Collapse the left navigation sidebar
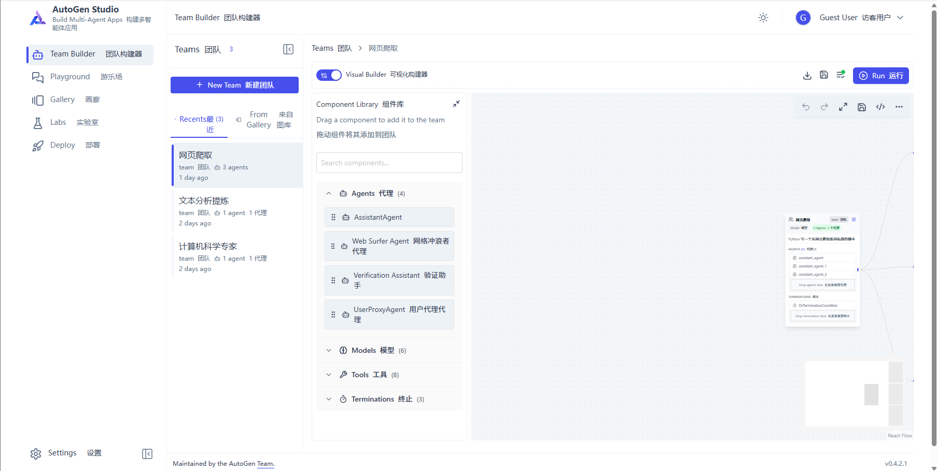 tap(147, 454)
